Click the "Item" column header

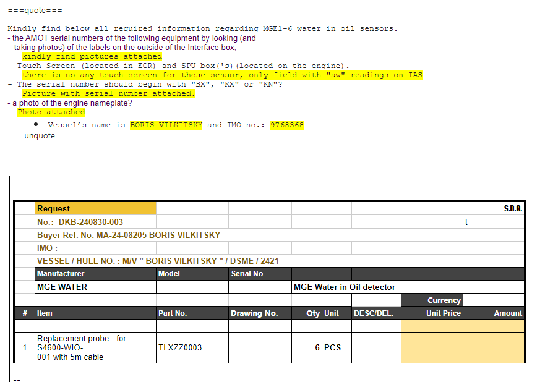coord(96,313)
